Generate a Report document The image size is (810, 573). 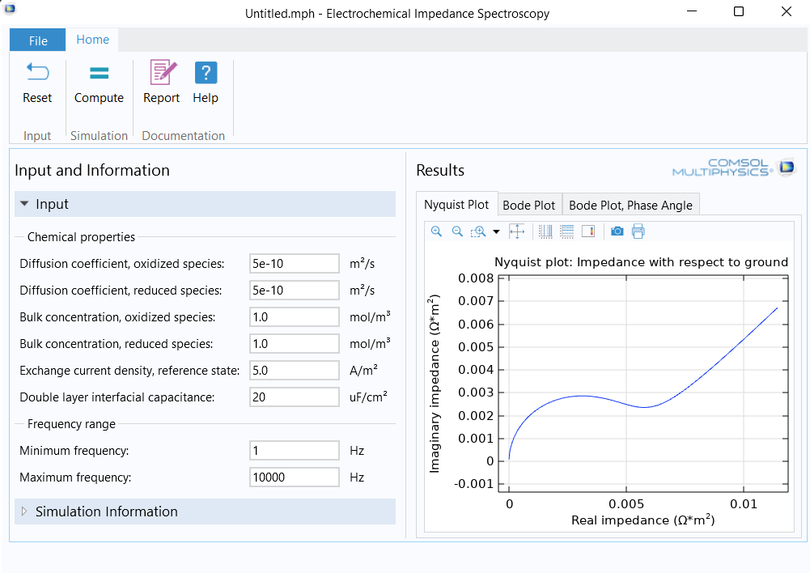click(162, 74)
